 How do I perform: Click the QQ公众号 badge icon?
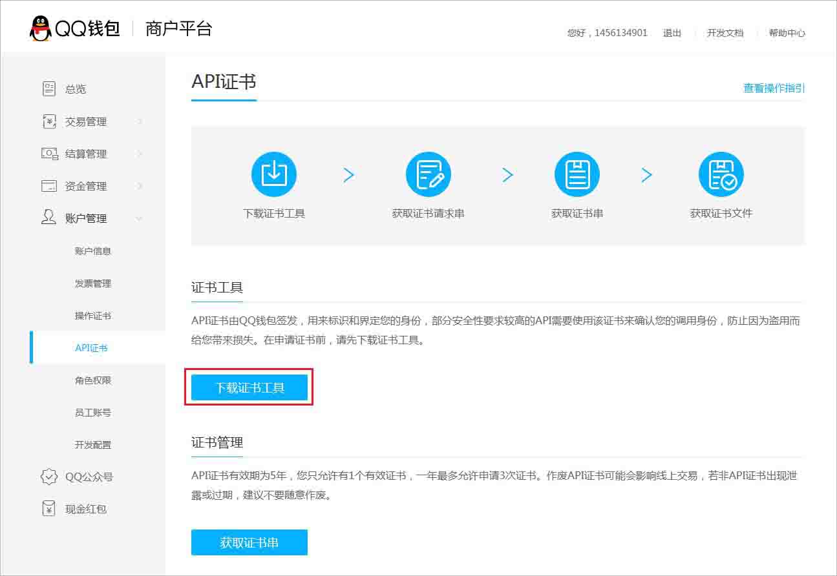[49, 477]
